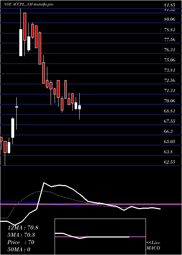This screenshot has height=255, width=182.
Task: Click the <<Live MACD label
Action: click(x=153, y=246)
